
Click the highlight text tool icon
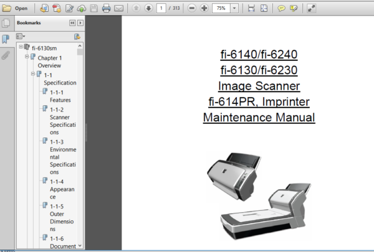pyautogui.click(x=294, y=9)
